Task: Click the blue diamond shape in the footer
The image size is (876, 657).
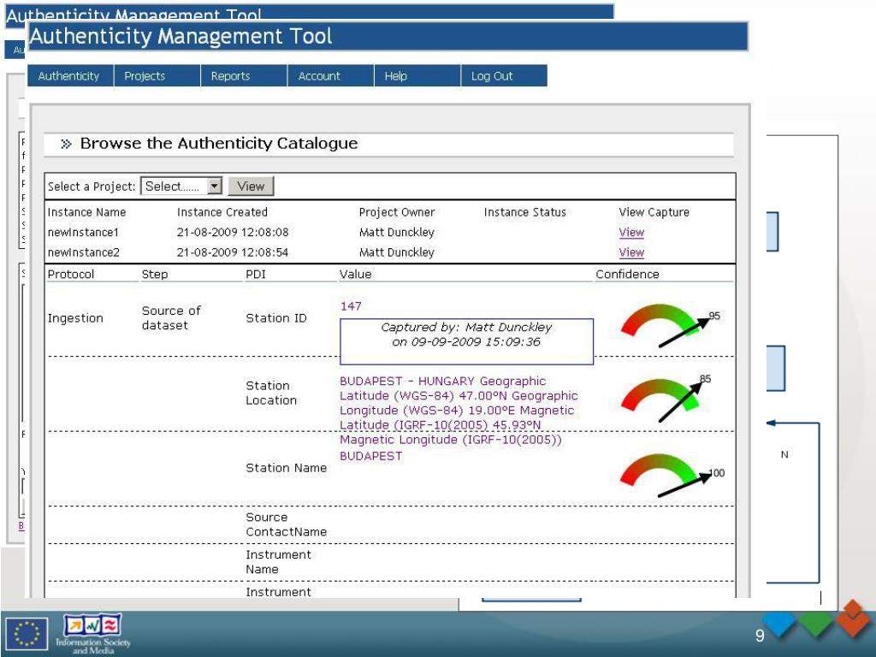Action: tap(780, 624)
